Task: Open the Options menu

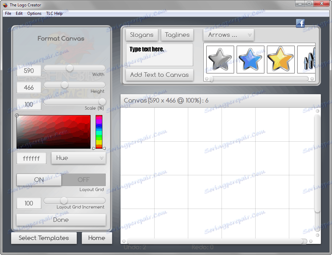Action: [x=34, y=13]
